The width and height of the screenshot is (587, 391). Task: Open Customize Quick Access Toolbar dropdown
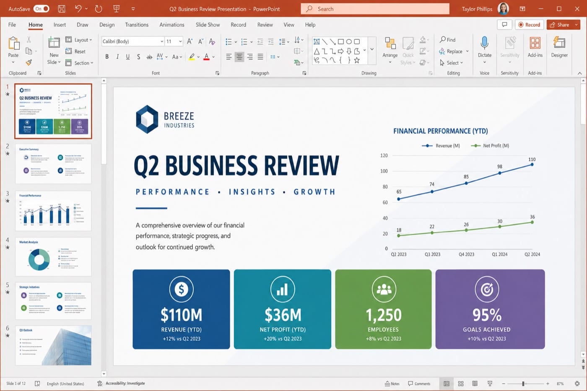click(x=133, y=9)
